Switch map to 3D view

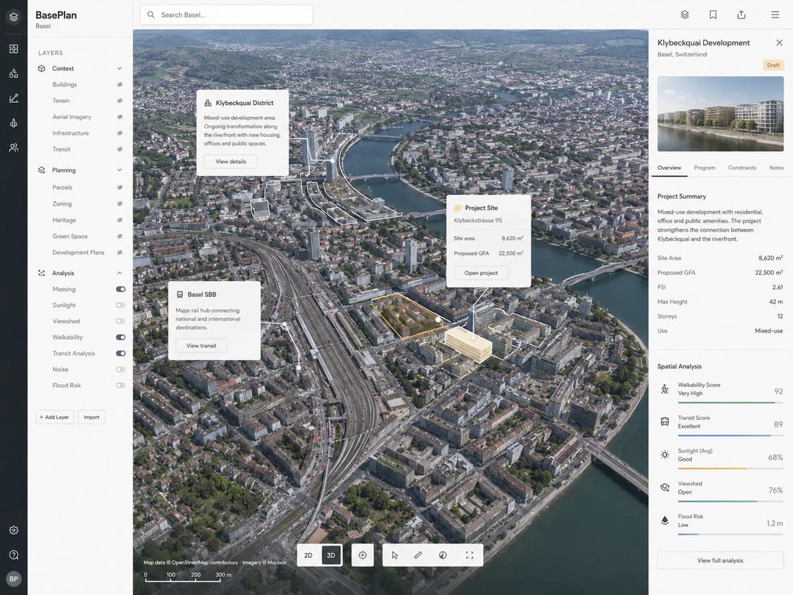coord(331,555)
